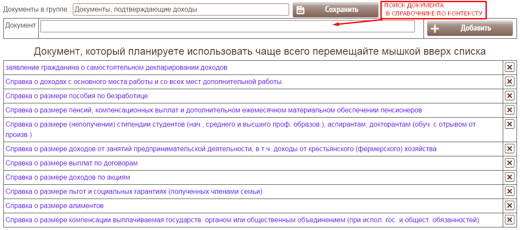Delete the 'размере пенсий' document row
Viewport: 520px width, 230px height.
coord(509,110)
